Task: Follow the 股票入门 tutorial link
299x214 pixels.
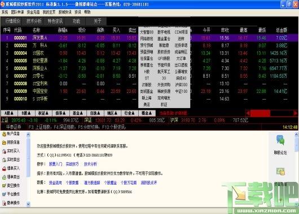Action: pyautogui.click(x=55, y=164)
